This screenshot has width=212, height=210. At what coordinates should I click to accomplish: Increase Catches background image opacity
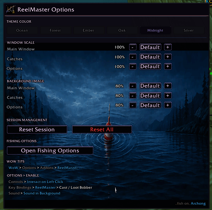(168, 96)
